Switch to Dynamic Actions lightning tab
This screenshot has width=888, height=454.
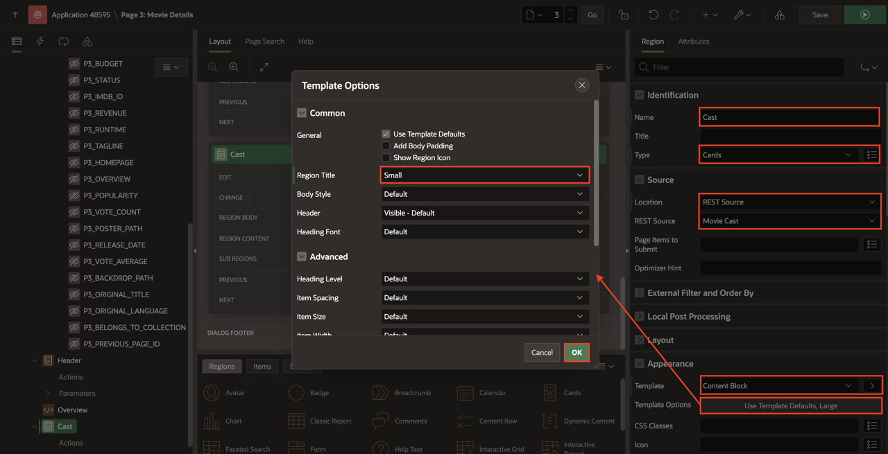pyautogui.click(x=40, y=42)
